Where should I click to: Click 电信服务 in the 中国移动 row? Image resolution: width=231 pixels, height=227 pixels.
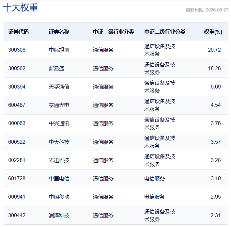[155, 197]
